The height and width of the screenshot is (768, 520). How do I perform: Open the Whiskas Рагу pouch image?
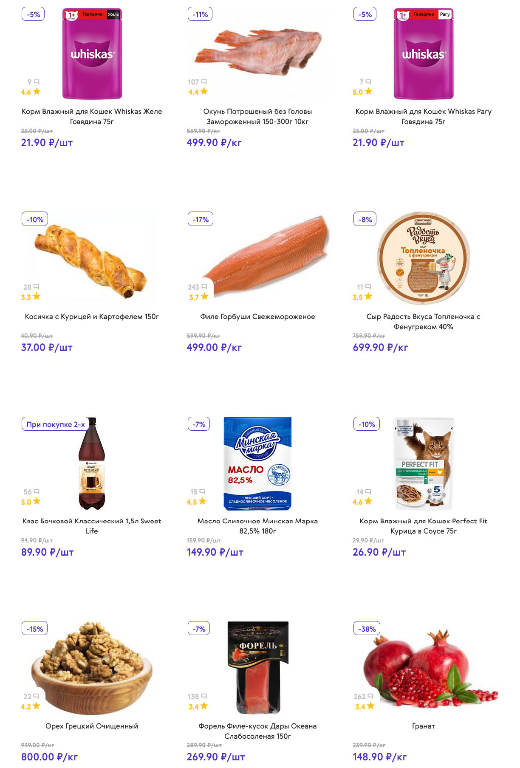click(424, 54)
